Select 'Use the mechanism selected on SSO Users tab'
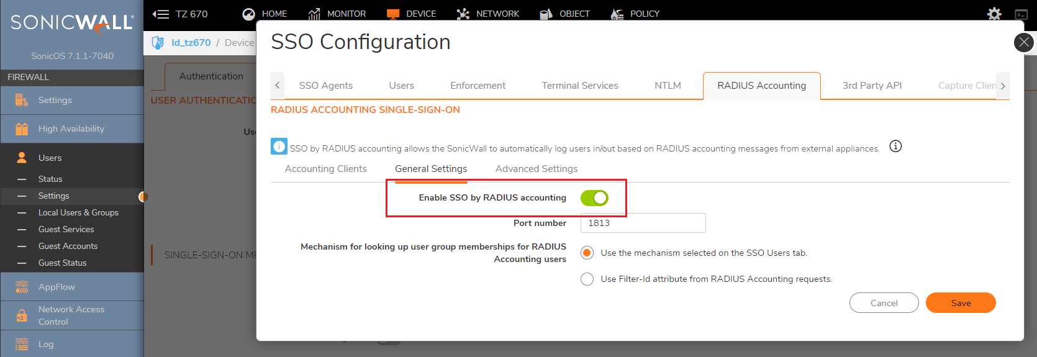Viewport: 1037px width, 357px height. pos(587,253)
